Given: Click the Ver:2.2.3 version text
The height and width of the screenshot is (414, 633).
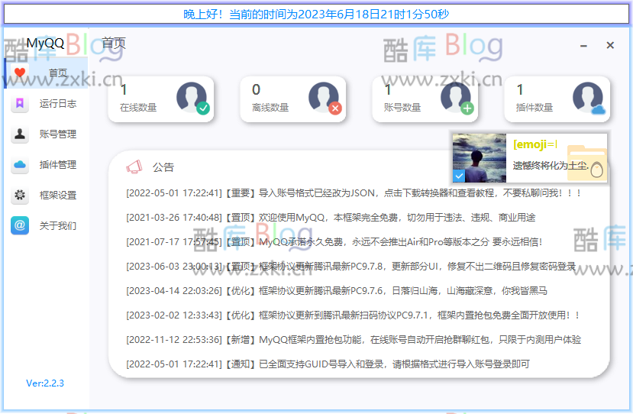Looking at the screenshot, I should pyautogui.click(x=45, y=383).
